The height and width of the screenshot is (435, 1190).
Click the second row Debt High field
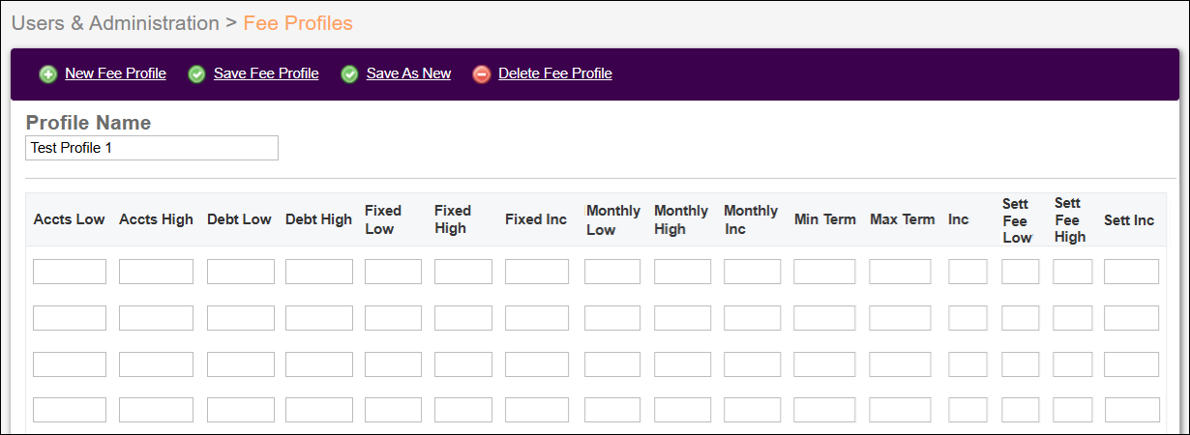pos(319,318)
